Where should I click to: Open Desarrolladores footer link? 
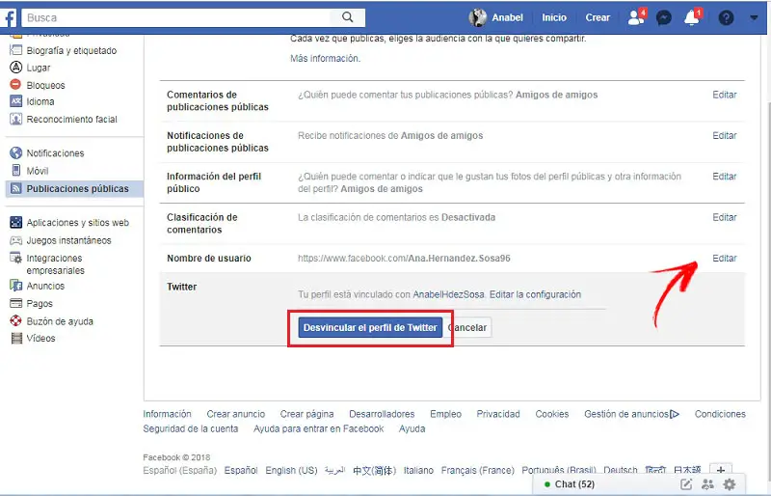pos(382,414)
